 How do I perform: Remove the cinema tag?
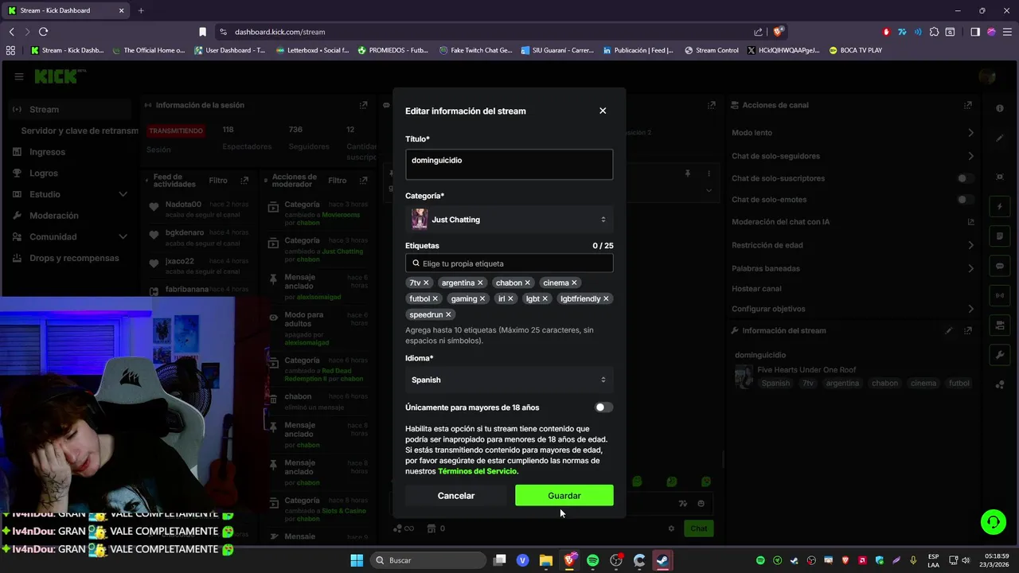574,283
